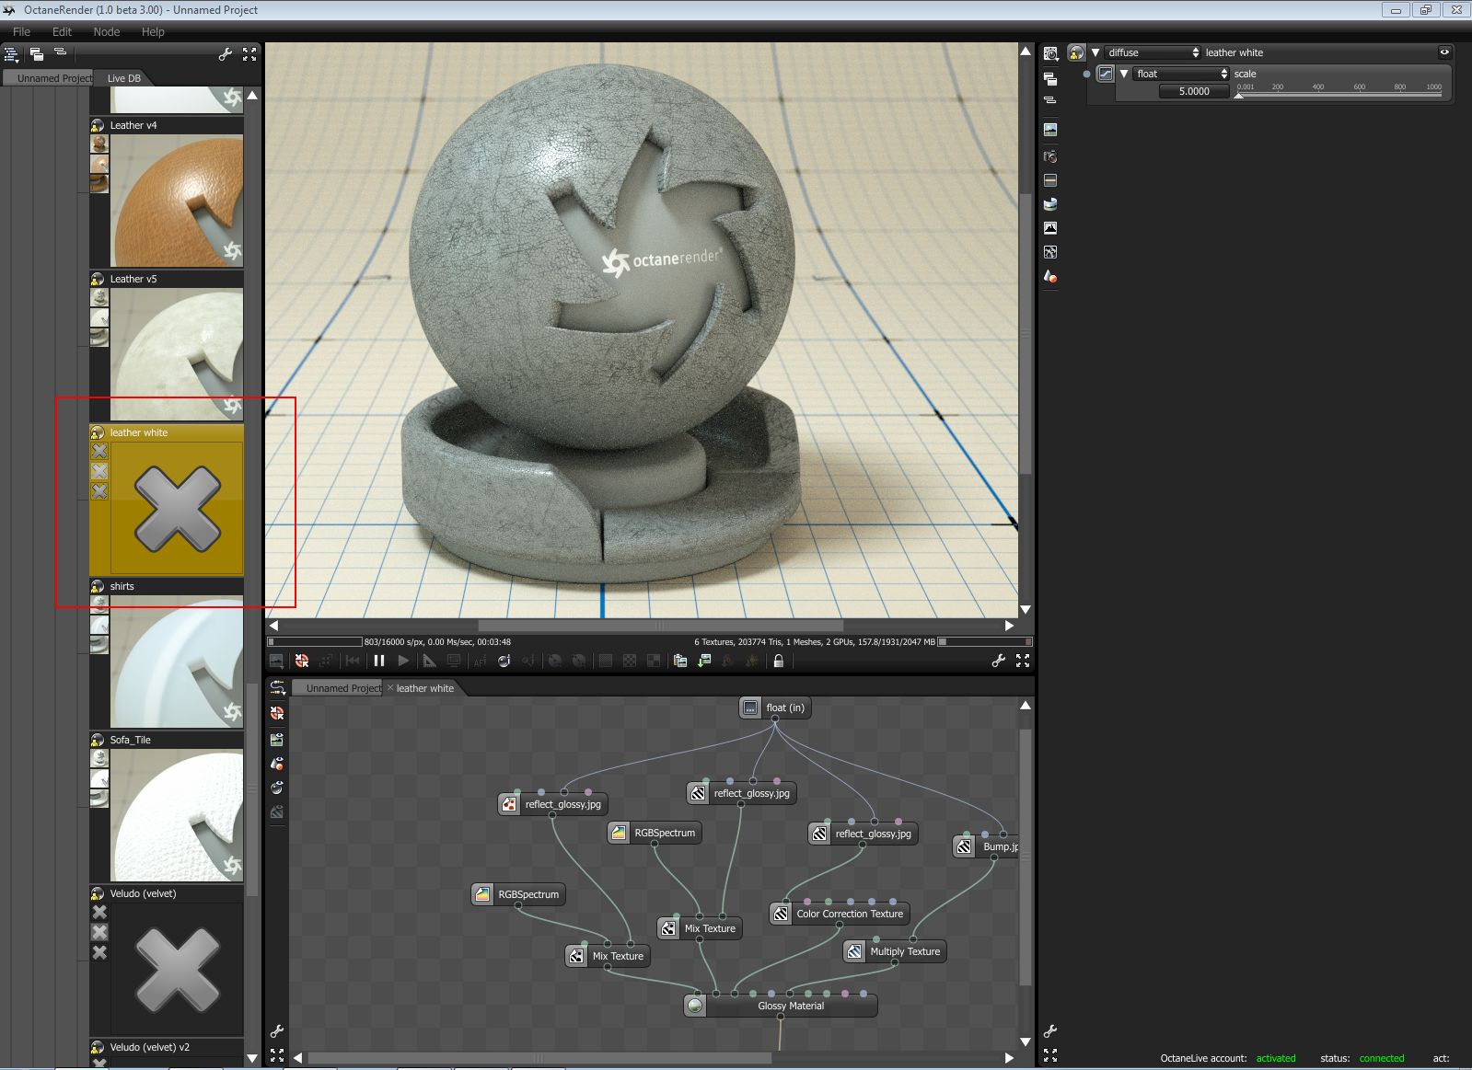Click the collapse nodes icon in left panel

pyautogui.click(x=61, y=52)
